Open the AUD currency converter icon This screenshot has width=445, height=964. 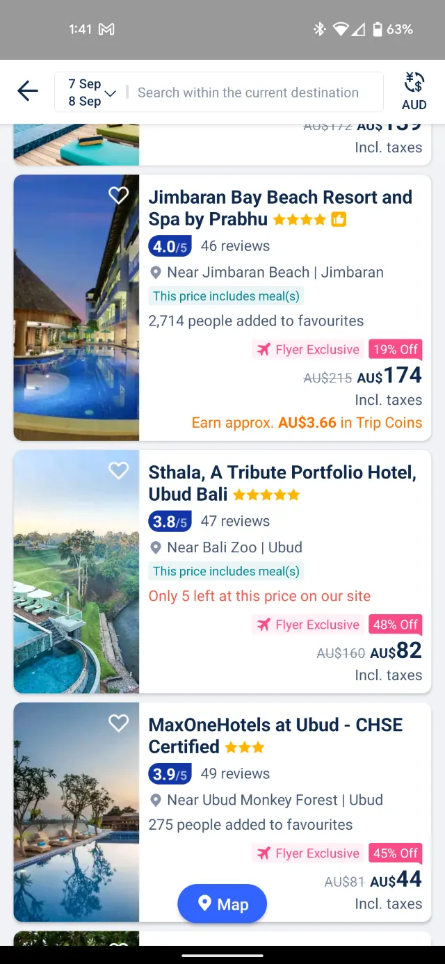(x=414, y=91)
